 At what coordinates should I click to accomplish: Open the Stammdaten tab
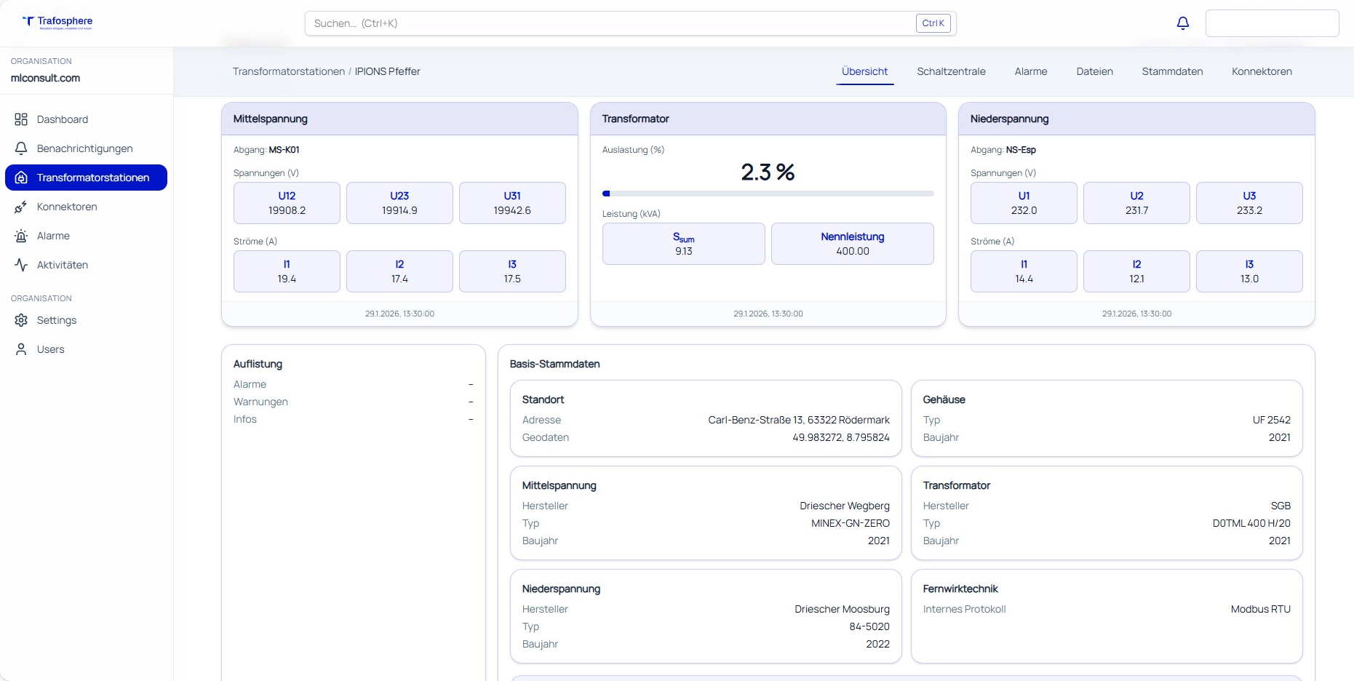tap(1171, 71)
